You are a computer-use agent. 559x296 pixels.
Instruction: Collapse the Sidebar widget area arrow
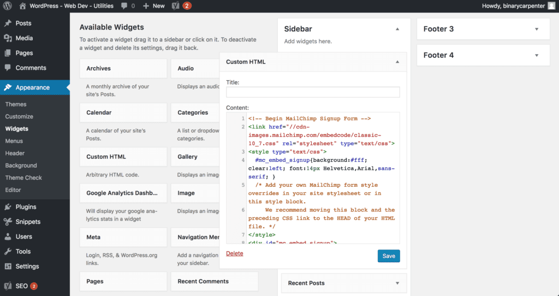tap(397, 29)
